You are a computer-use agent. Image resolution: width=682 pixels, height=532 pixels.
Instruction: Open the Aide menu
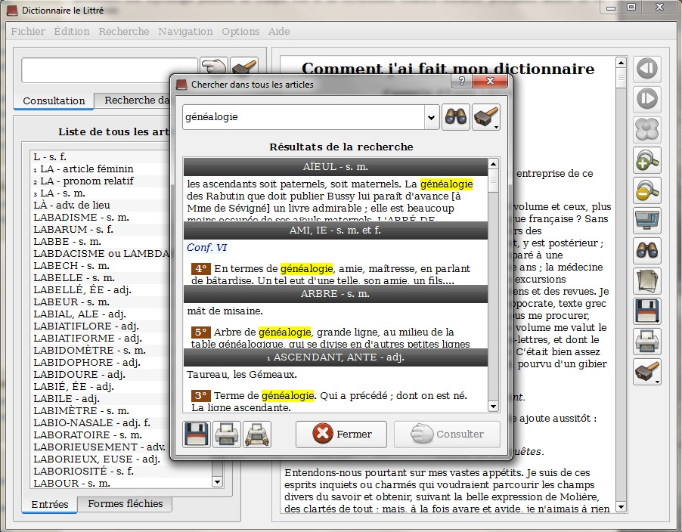(279, 31)
